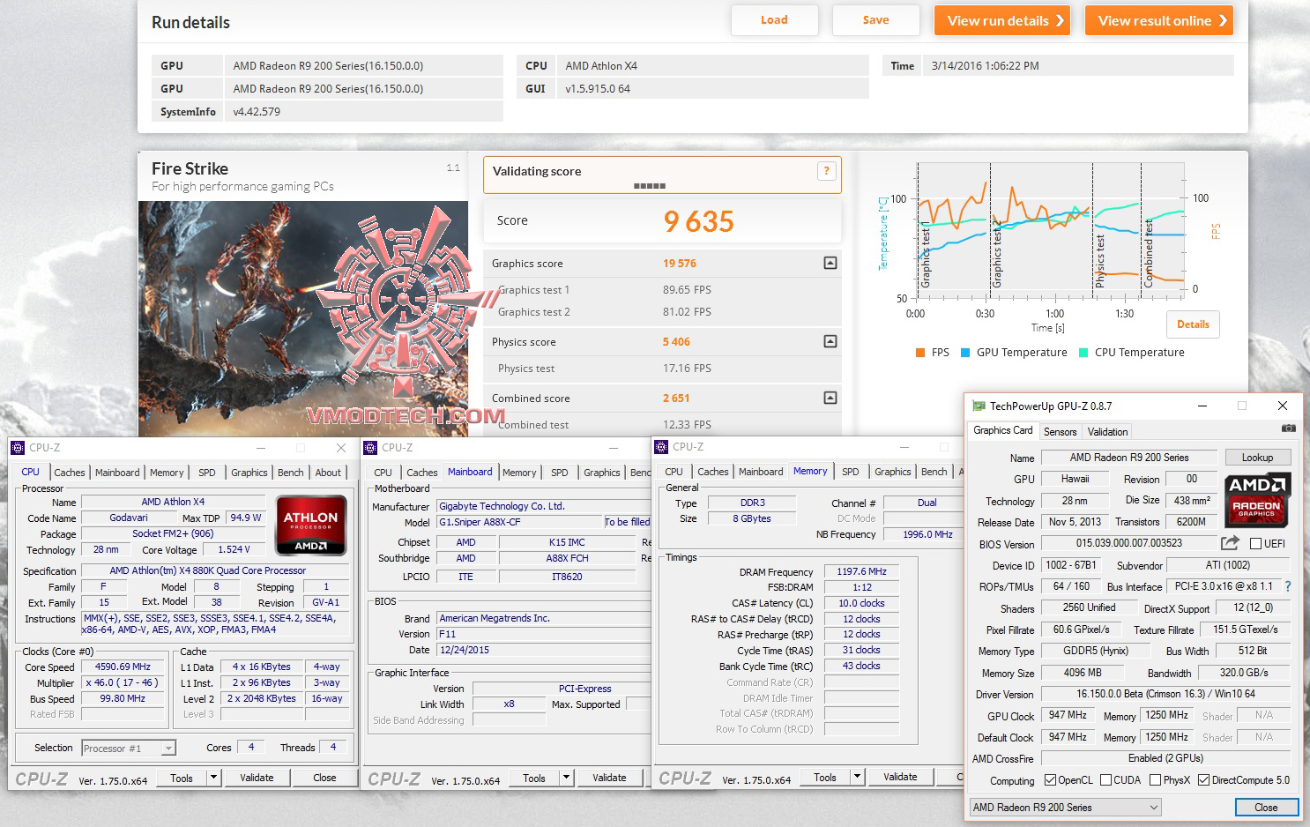Viewport: 1310px width, 827px height.
Task: Select Graphics Card tab in GPU-Z
Action: (x=1002, y=430)
